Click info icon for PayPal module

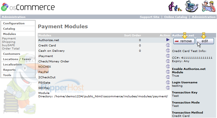(x=168, y=72)
